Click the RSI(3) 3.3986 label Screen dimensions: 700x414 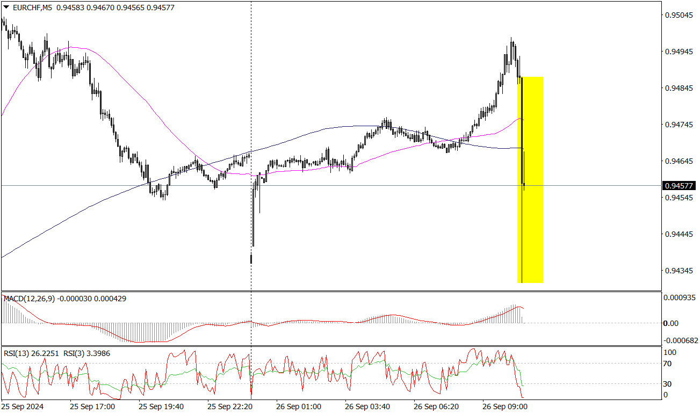click(x=86, y=353)
